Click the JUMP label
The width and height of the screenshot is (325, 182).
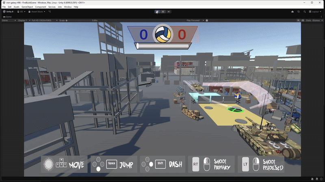[x=126, y=165]
